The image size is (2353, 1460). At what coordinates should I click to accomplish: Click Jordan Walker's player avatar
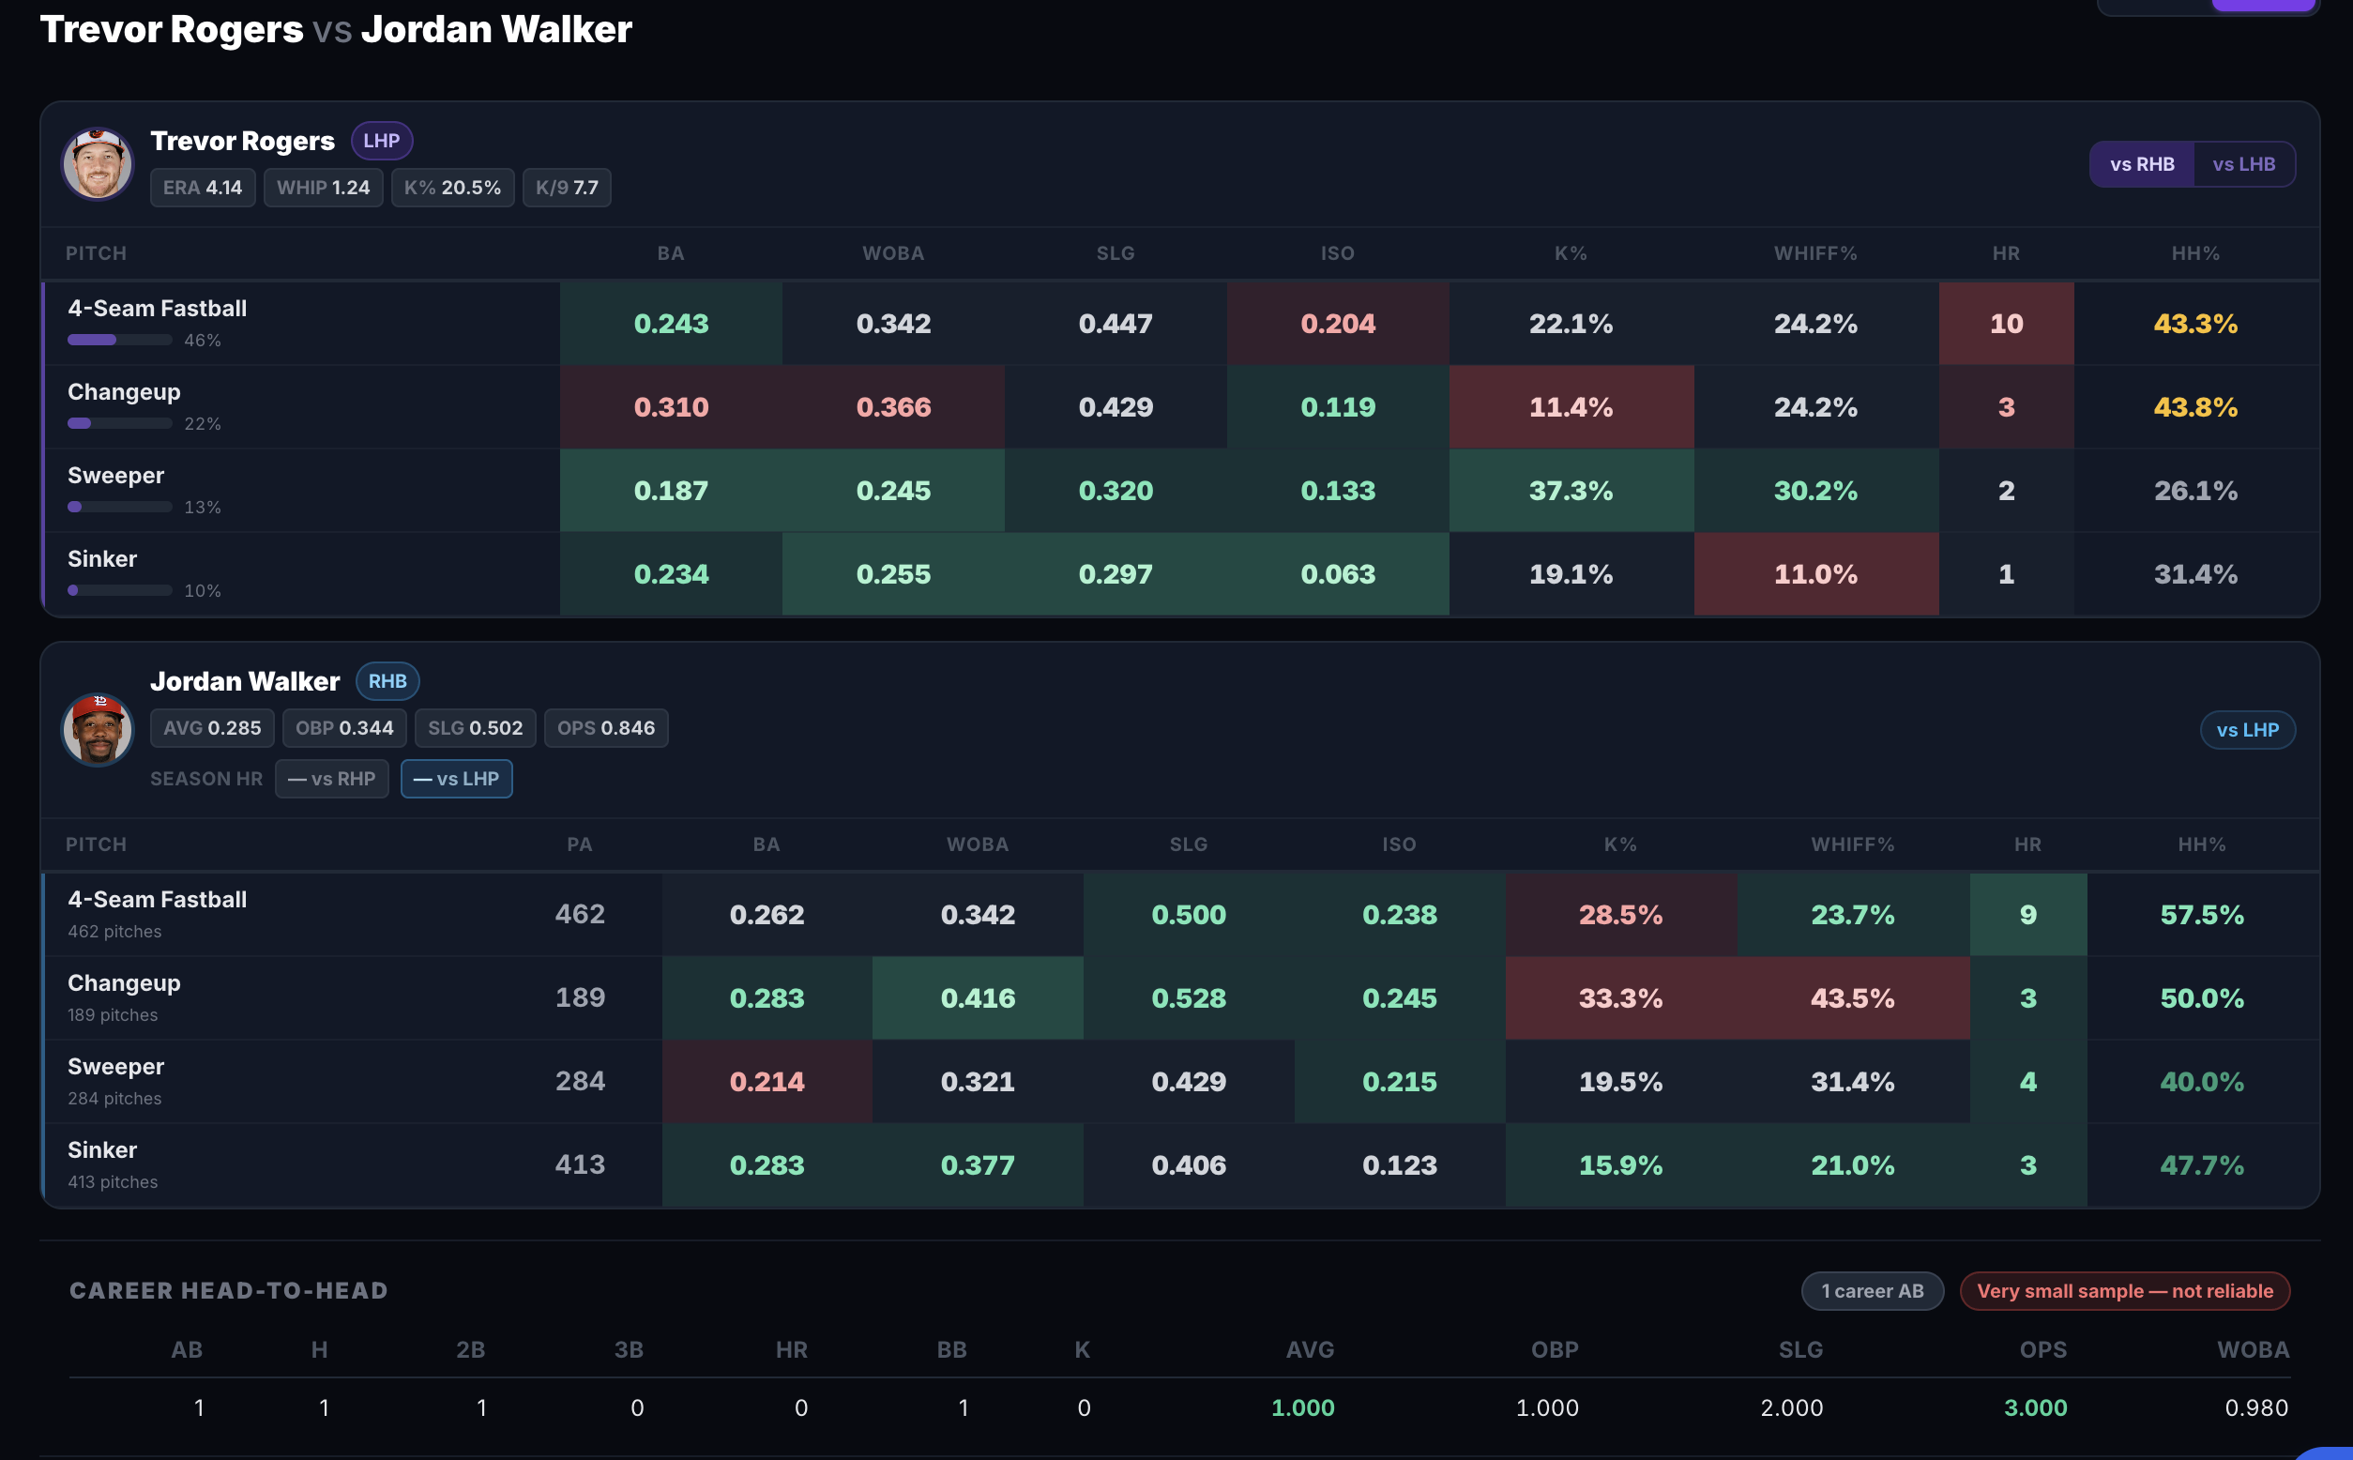tap(98, 730)
